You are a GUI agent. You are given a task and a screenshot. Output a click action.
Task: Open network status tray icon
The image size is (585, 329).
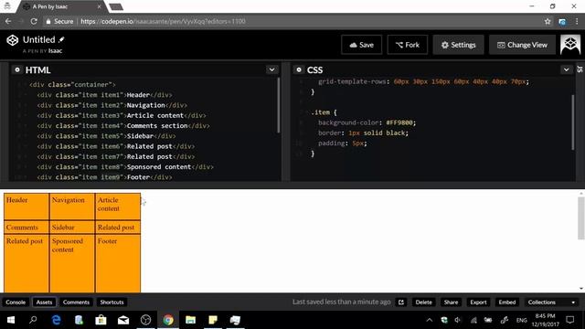coord(473,320)
